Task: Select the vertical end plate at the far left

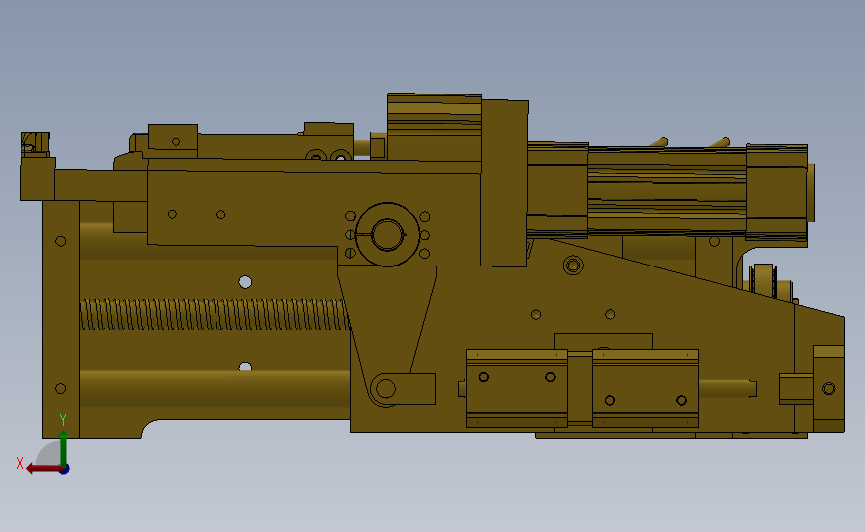Action: 61,319
